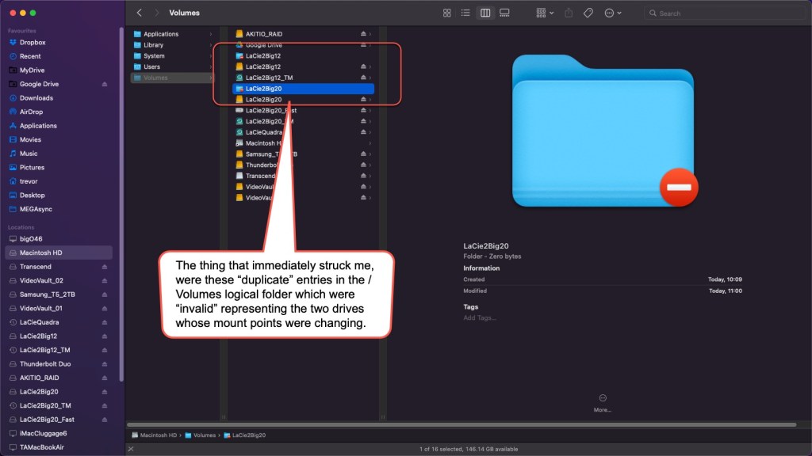The image size is (812, 456).
Task: Click the Back navigation arrow
Action: tap(140, 13)
